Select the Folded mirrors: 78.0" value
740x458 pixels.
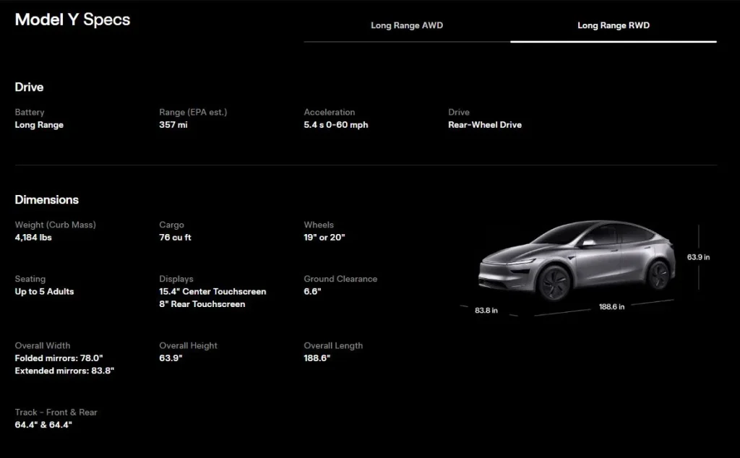[x=59, y=358]
